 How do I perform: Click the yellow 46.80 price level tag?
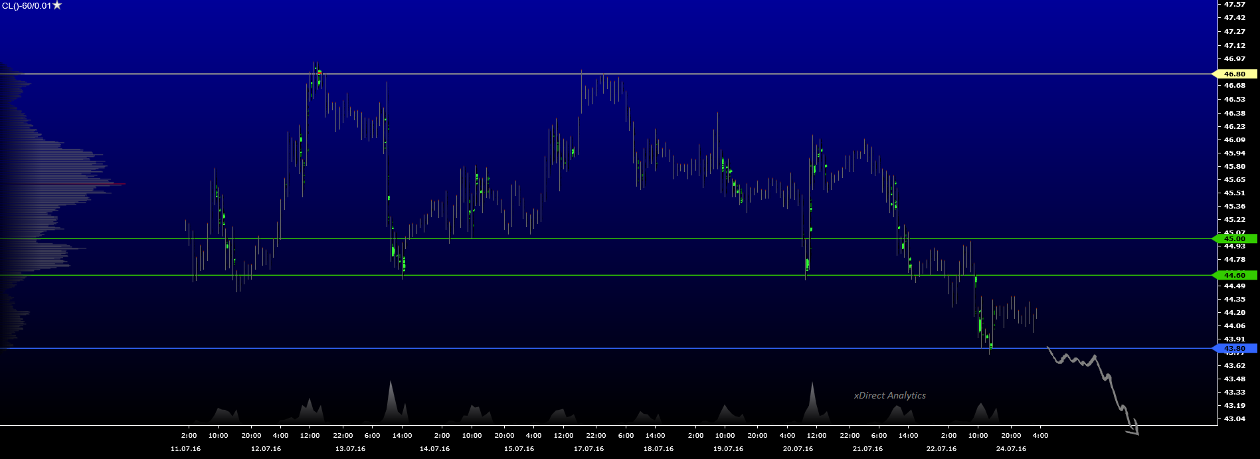(1234, 74)
